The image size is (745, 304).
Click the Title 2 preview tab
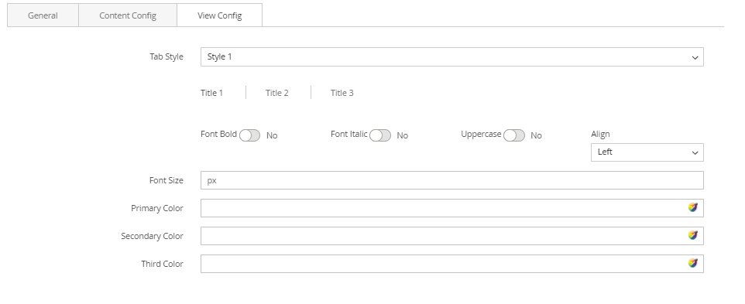[277, 93]
